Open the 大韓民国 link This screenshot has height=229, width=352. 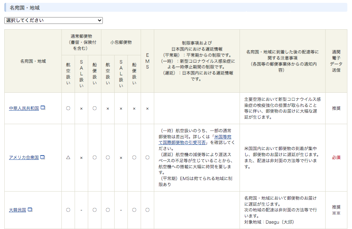point(17,210)
